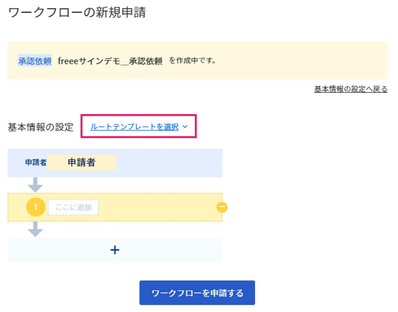398x312 pixels.
Task: Click the 基本情報の設定 heading
Action: 40,127
